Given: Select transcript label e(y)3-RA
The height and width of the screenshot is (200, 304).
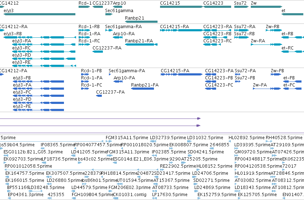Looking at the screenshot, I should 21,41.
